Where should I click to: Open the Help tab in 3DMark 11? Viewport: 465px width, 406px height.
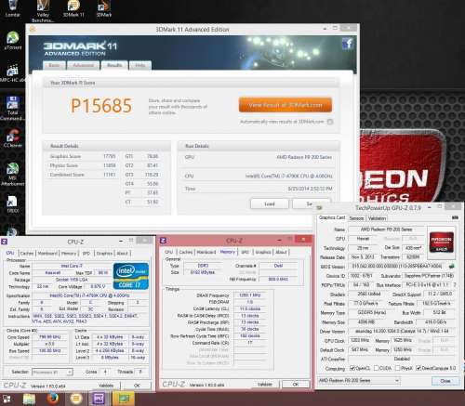point(140,65)
